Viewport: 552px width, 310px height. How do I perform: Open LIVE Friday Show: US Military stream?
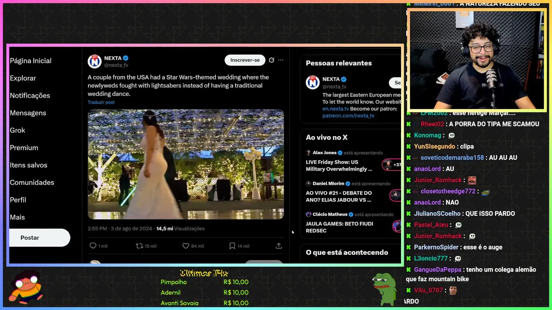coord(339,166)
